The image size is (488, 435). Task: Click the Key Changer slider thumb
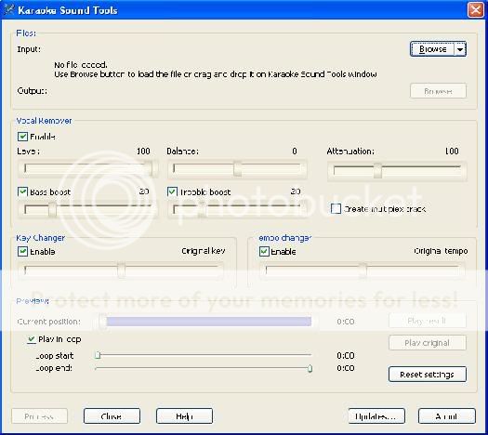(x=122, y=270)
